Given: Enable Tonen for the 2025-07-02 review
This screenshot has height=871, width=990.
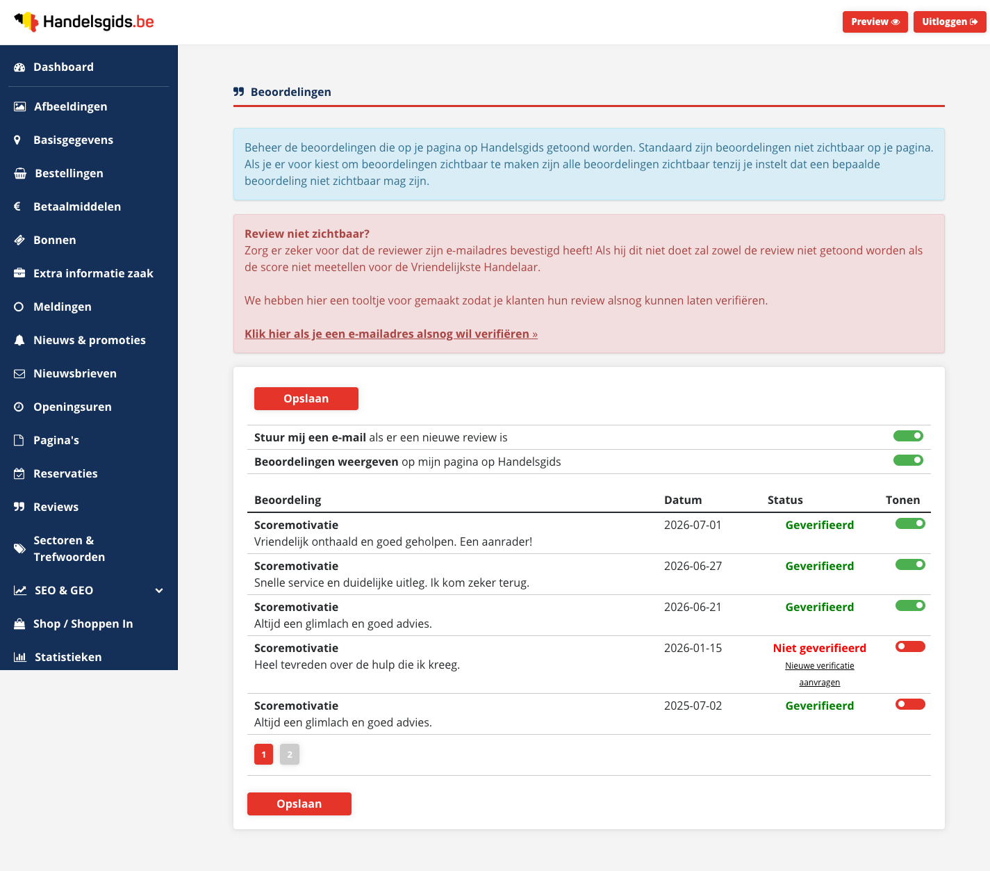Looking at the screenshot, I should 910,705.
